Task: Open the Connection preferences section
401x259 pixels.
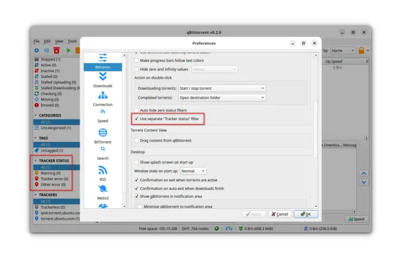Action: (x=103, y=99)
